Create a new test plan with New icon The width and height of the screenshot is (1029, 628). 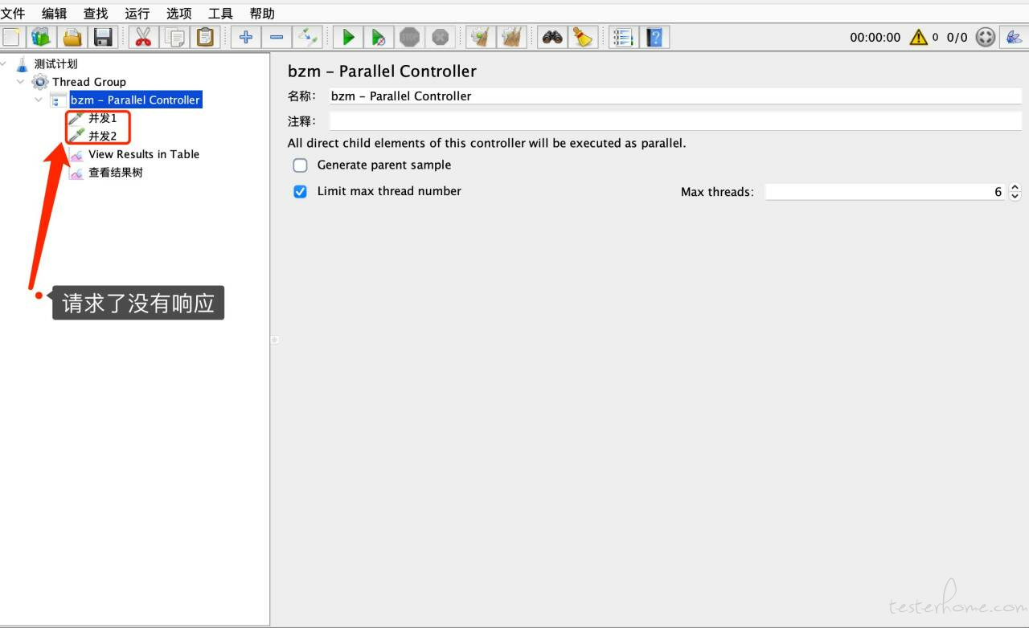(x=11, y=37)
